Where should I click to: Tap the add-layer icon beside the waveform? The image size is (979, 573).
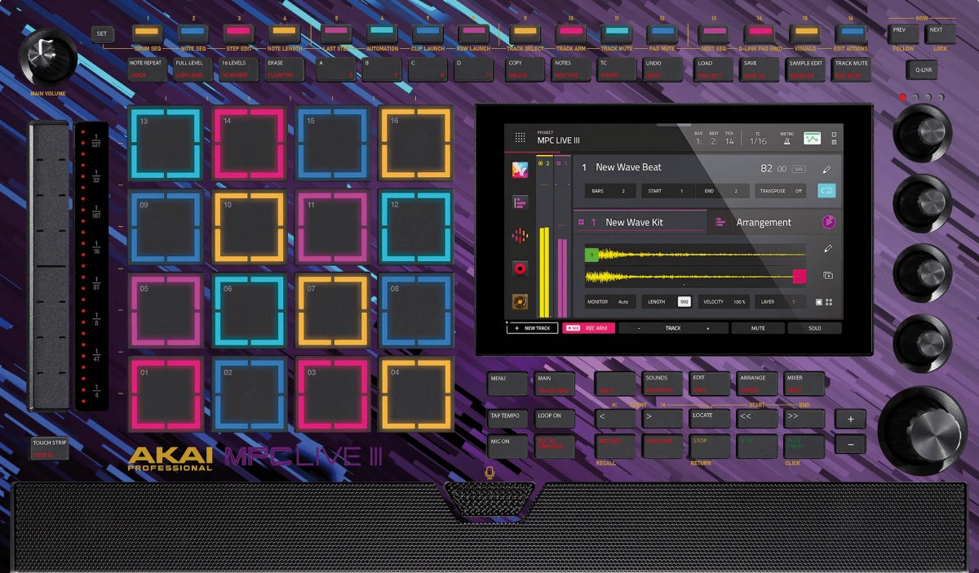pyautogui.click(x=827, y=276)
